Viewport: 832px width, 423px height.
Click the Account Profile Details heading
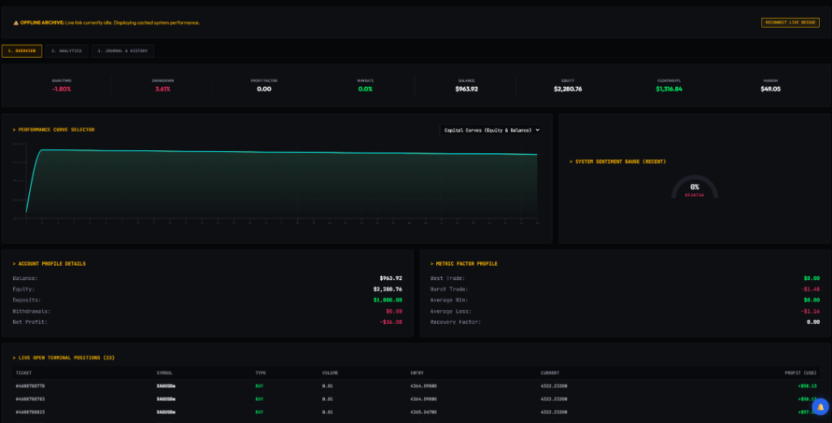(x=49, y=263)
